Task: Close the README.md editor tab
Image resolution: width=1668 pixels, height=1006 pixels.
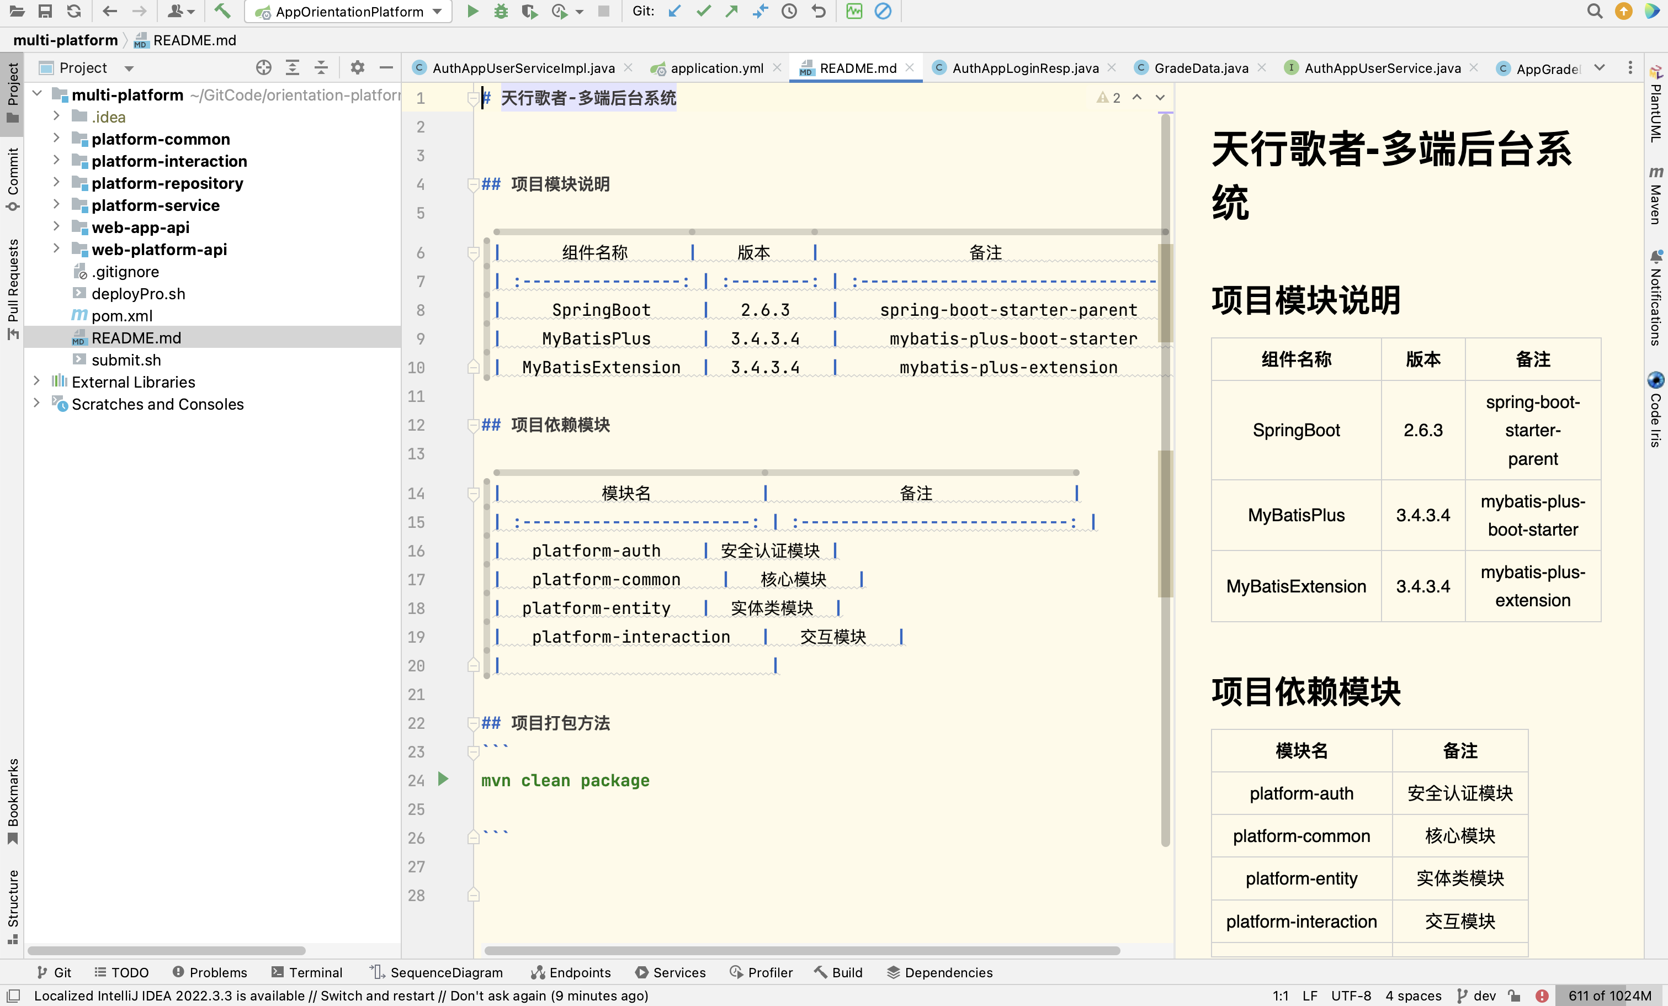Action: click(910, 68)
